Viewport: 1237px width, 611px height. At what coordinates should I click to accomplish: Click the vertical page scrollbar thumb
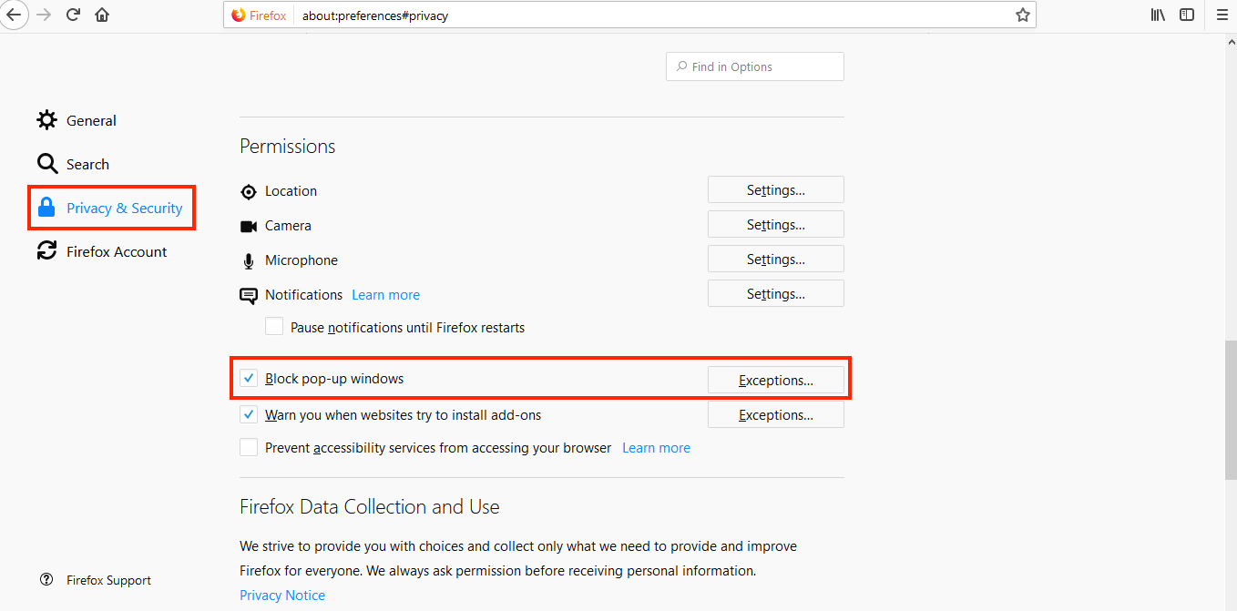pos(1231,410)
